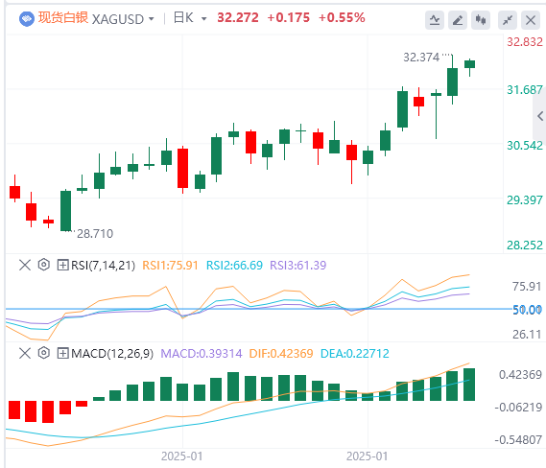Click the latest green candlestick

(470, 64)
